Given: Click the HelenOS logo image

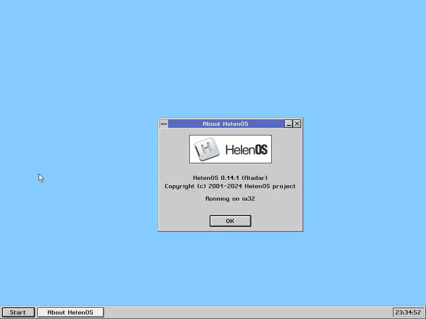Looking at the screenshot, I should pyautogui.click(x=230, y=149).
